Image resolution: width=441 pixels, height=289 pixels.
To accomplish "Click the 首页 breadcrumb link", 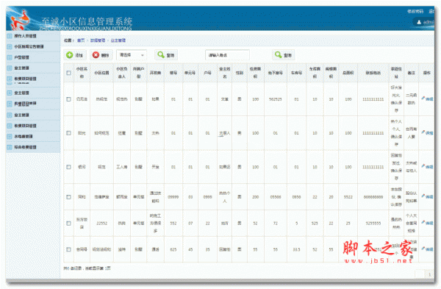I will (81, 40).
